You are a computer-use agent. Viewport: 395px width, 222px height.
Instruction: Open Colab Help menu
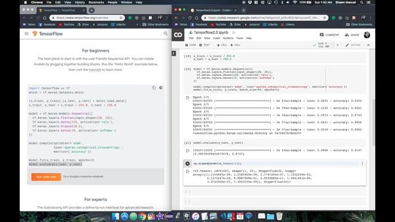249,38
